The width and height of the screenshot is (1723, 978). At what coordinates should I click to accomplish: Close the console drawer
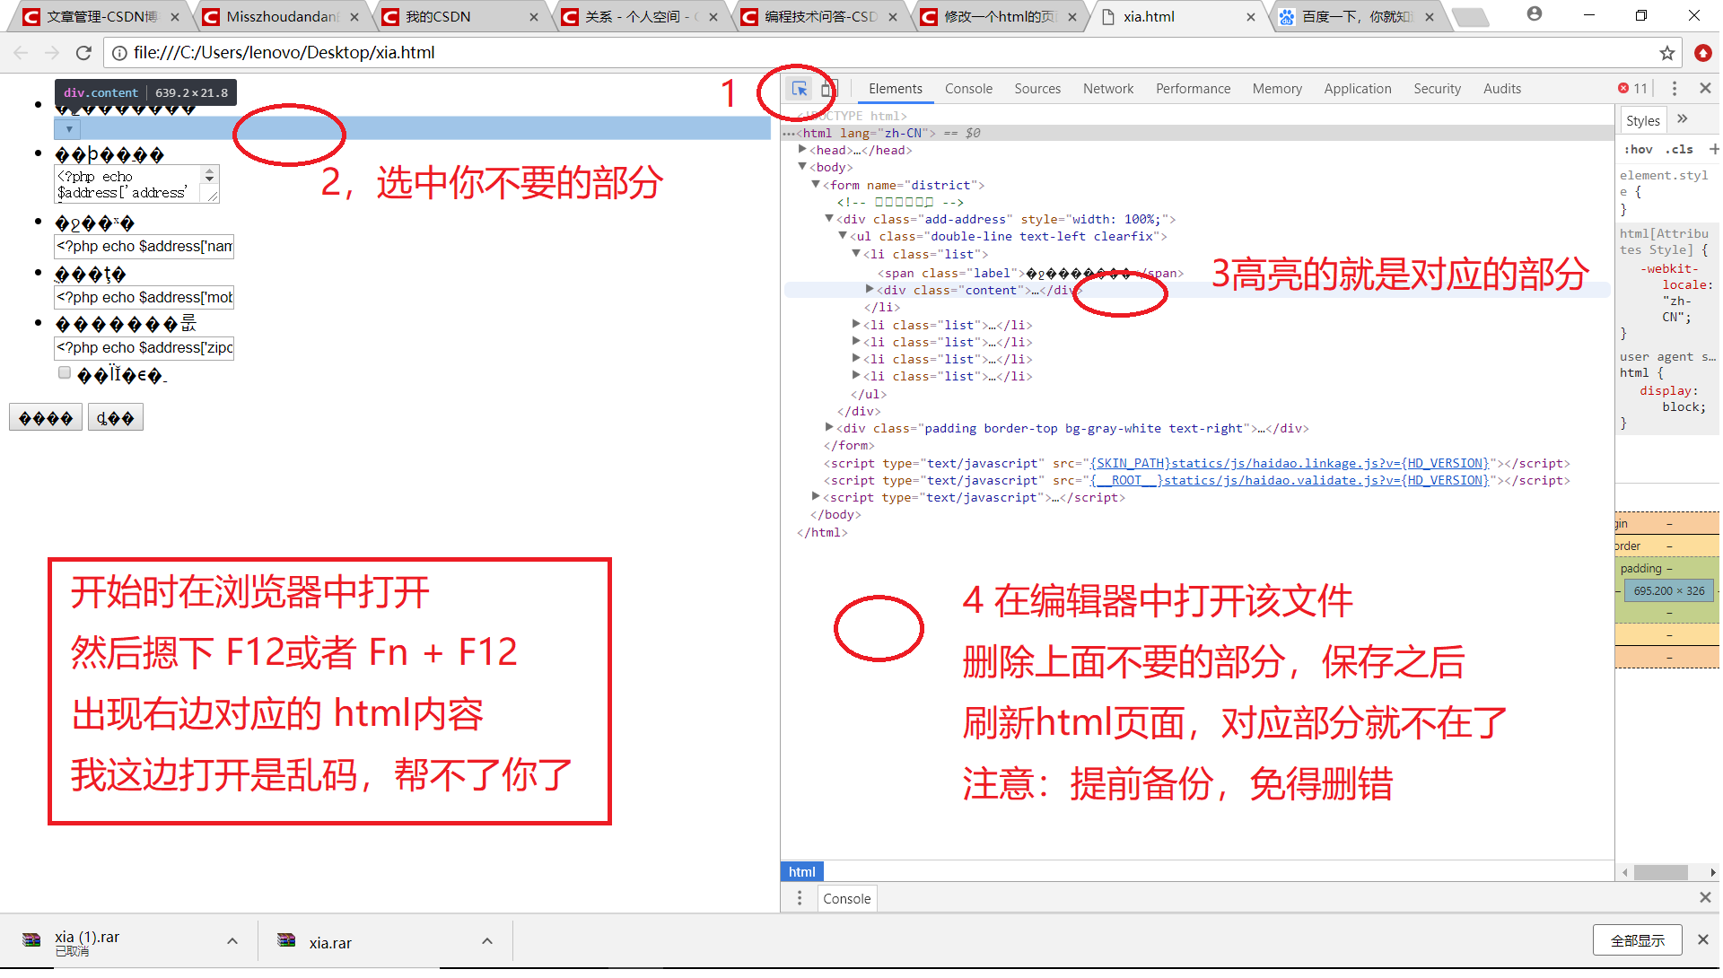point(1705,898)
